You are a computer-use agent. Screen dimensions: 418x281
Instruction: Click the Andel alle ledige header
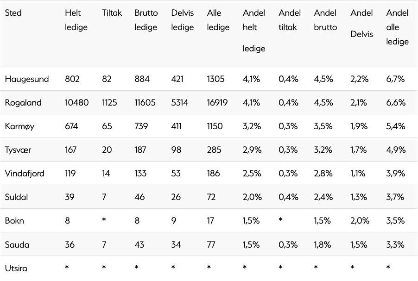pyautogui.click(x=397, y=27)
